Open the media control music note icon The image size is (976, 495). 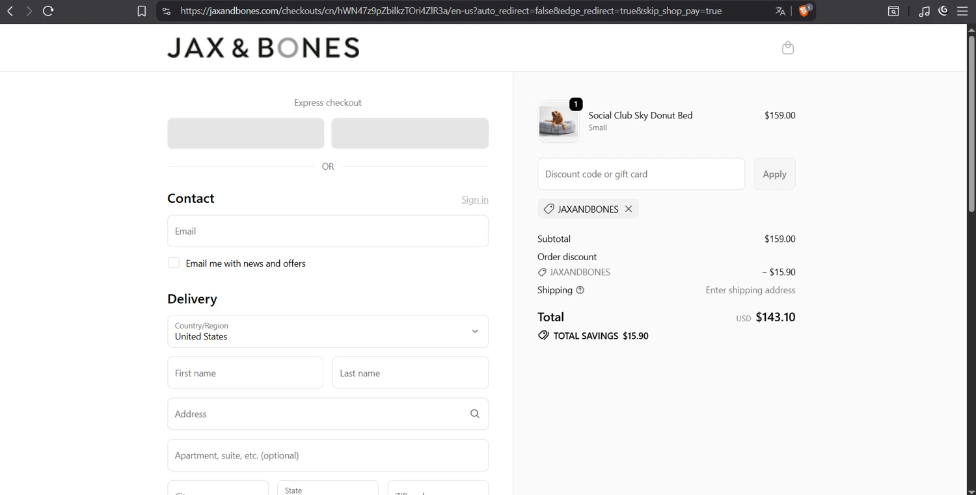pyautogui.click(x=924, y=11)
